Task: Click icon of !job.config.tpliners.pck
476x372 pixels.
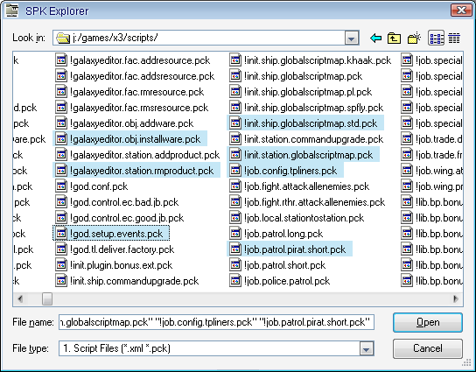Action: 235,171
